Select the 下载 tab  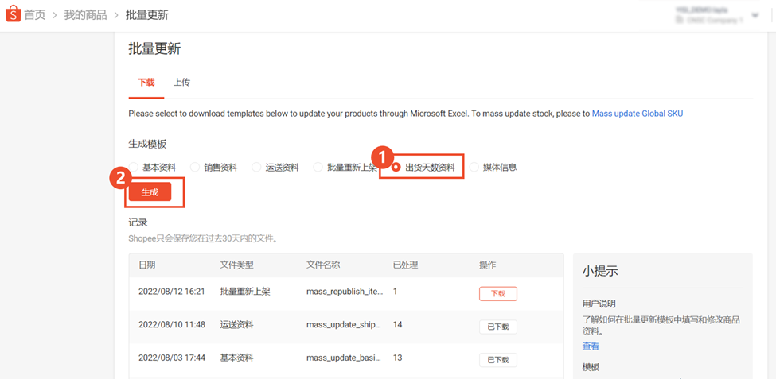pyautogui.click(x=146, y=83)
